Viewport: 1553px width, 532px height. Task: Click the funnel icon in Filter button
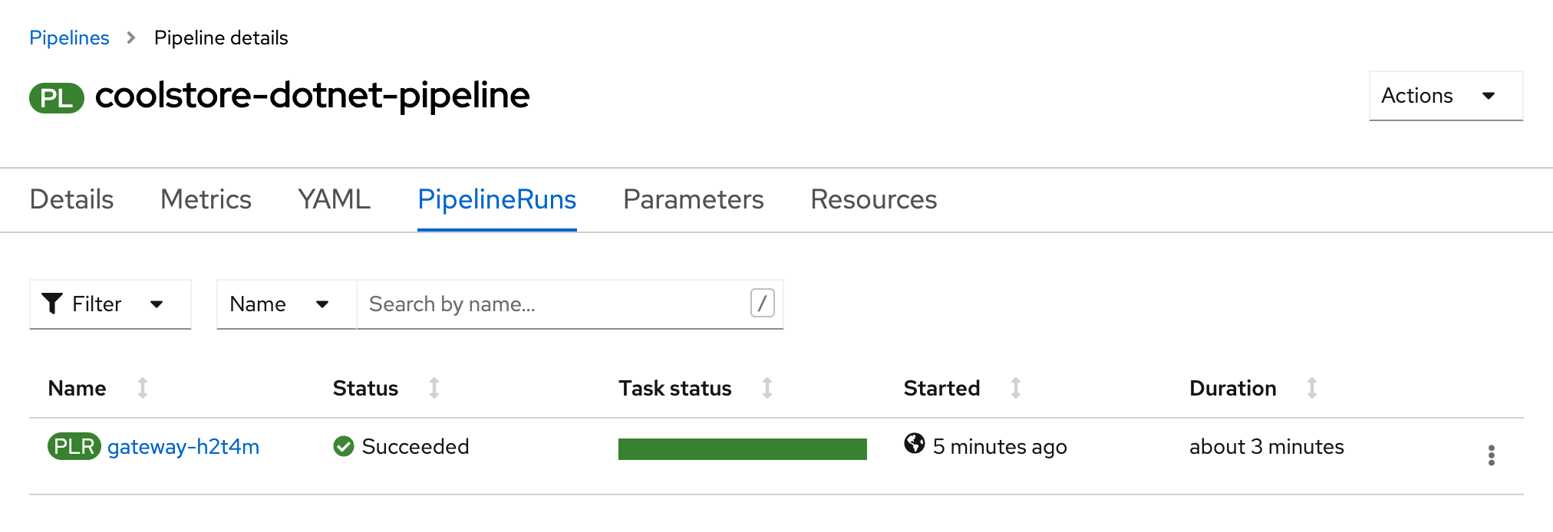pos(51,304)
